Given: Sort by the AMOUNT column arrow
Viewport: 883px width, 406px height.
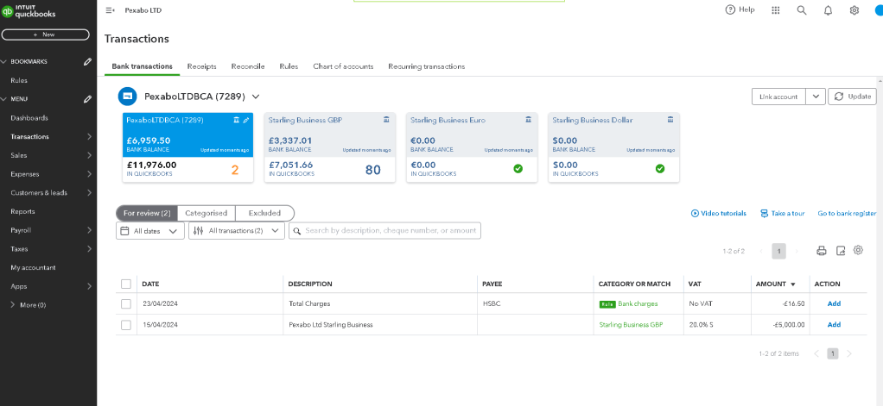Looking at the screenshot, I should [x=793, y=284].
